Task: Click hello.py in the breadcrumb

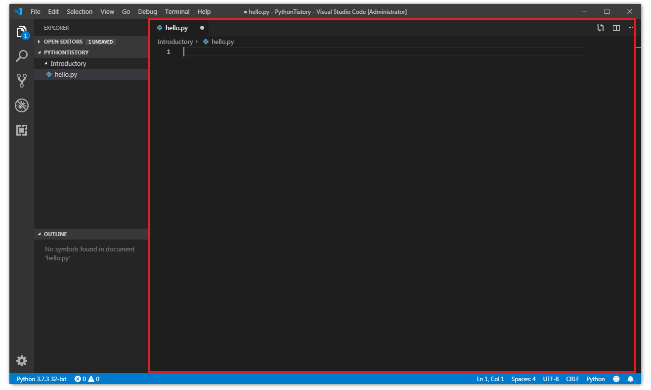Action: pos(222,42)
